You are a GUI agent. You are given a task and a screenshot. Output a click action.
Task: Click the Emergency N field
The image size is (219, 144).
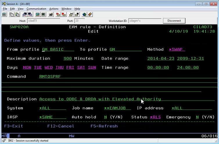[x=197, y=117]
